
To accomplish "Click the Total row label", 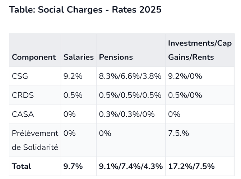I will tap(21, 166).
